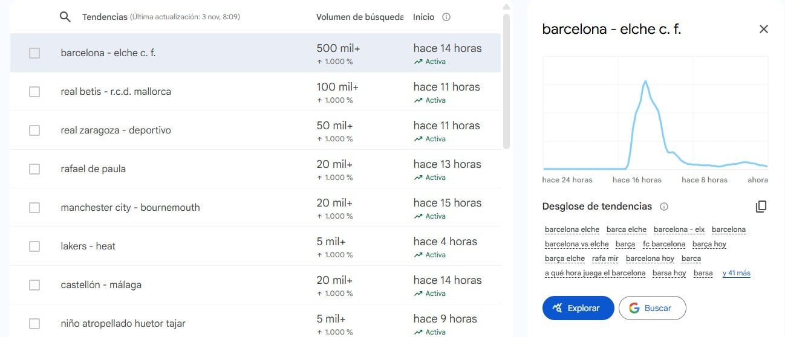Screen dimensions: 785x337
Task: Click the info icon beside Desglose de tendencias
Action: [664, 207]
